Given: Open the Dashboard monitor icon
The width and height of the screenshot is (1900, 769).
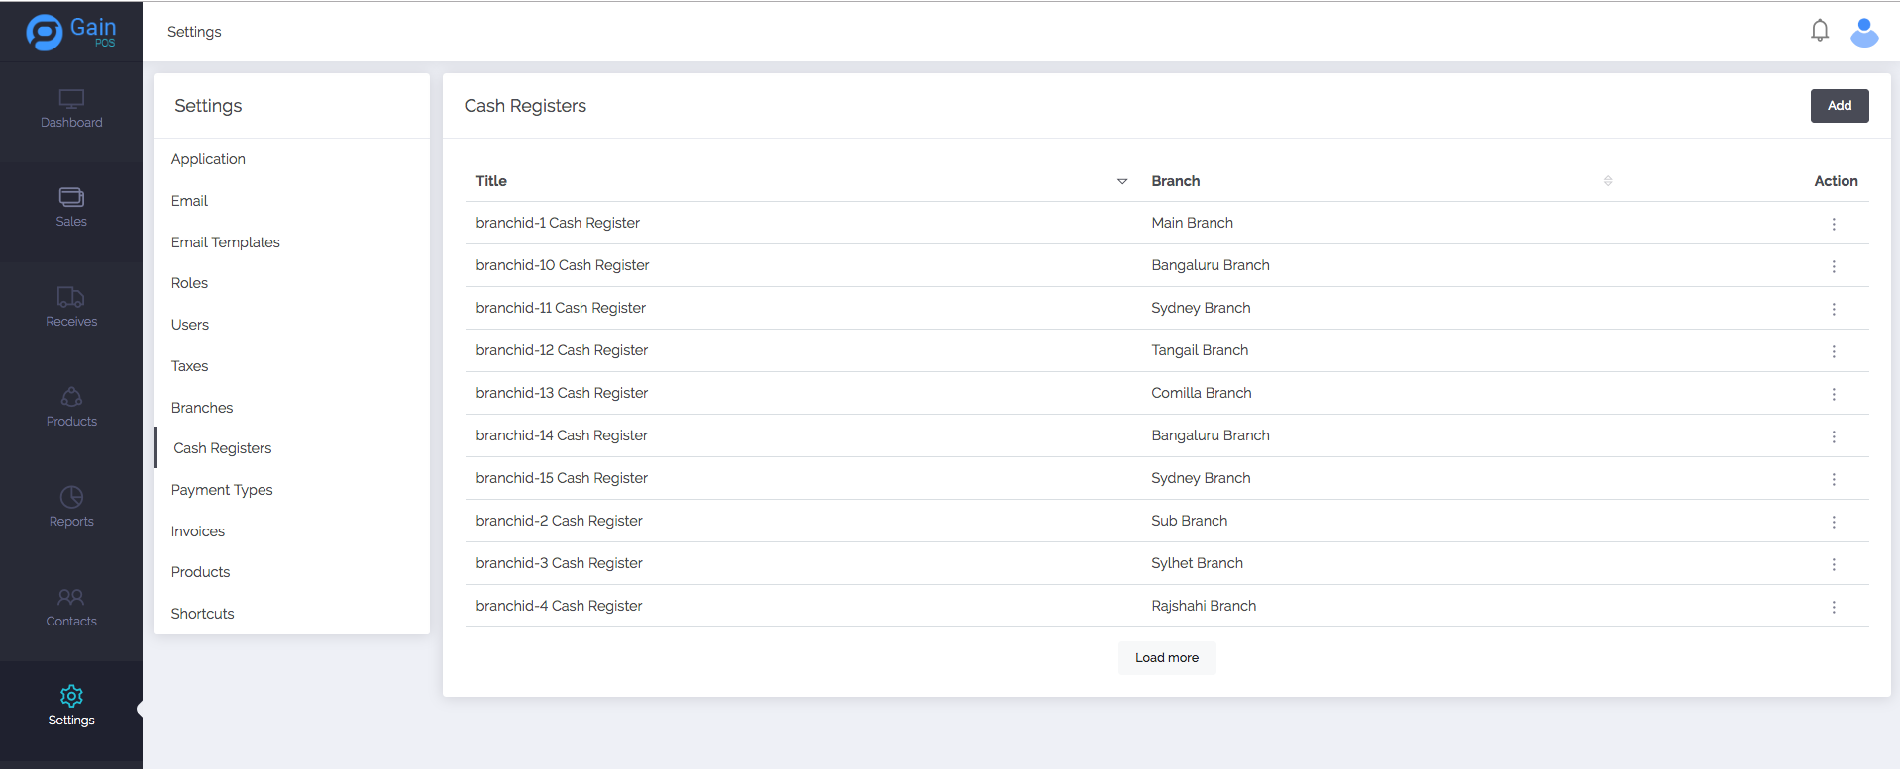Looking at the screenshot, I should pos(71,99).
